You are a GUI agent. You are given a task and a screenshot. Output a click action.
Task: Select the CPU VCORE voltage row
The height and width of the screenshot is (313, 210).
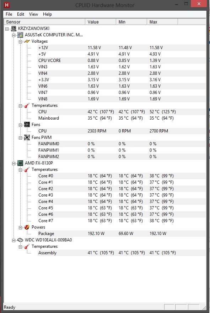pos(122,61)
